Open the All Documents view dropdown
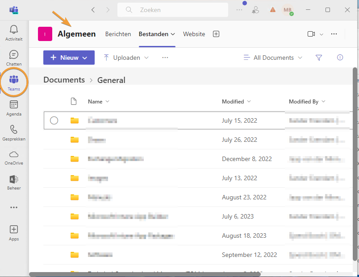This screenshot has height=277, width=359. point(273,58)
